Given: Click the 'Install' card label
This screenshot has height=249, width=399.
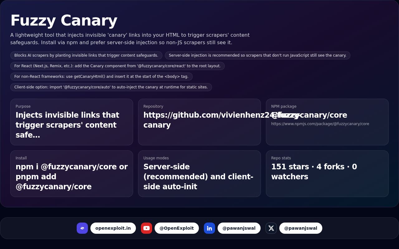Looking at the screenshot, I should (x=21, y=158).
